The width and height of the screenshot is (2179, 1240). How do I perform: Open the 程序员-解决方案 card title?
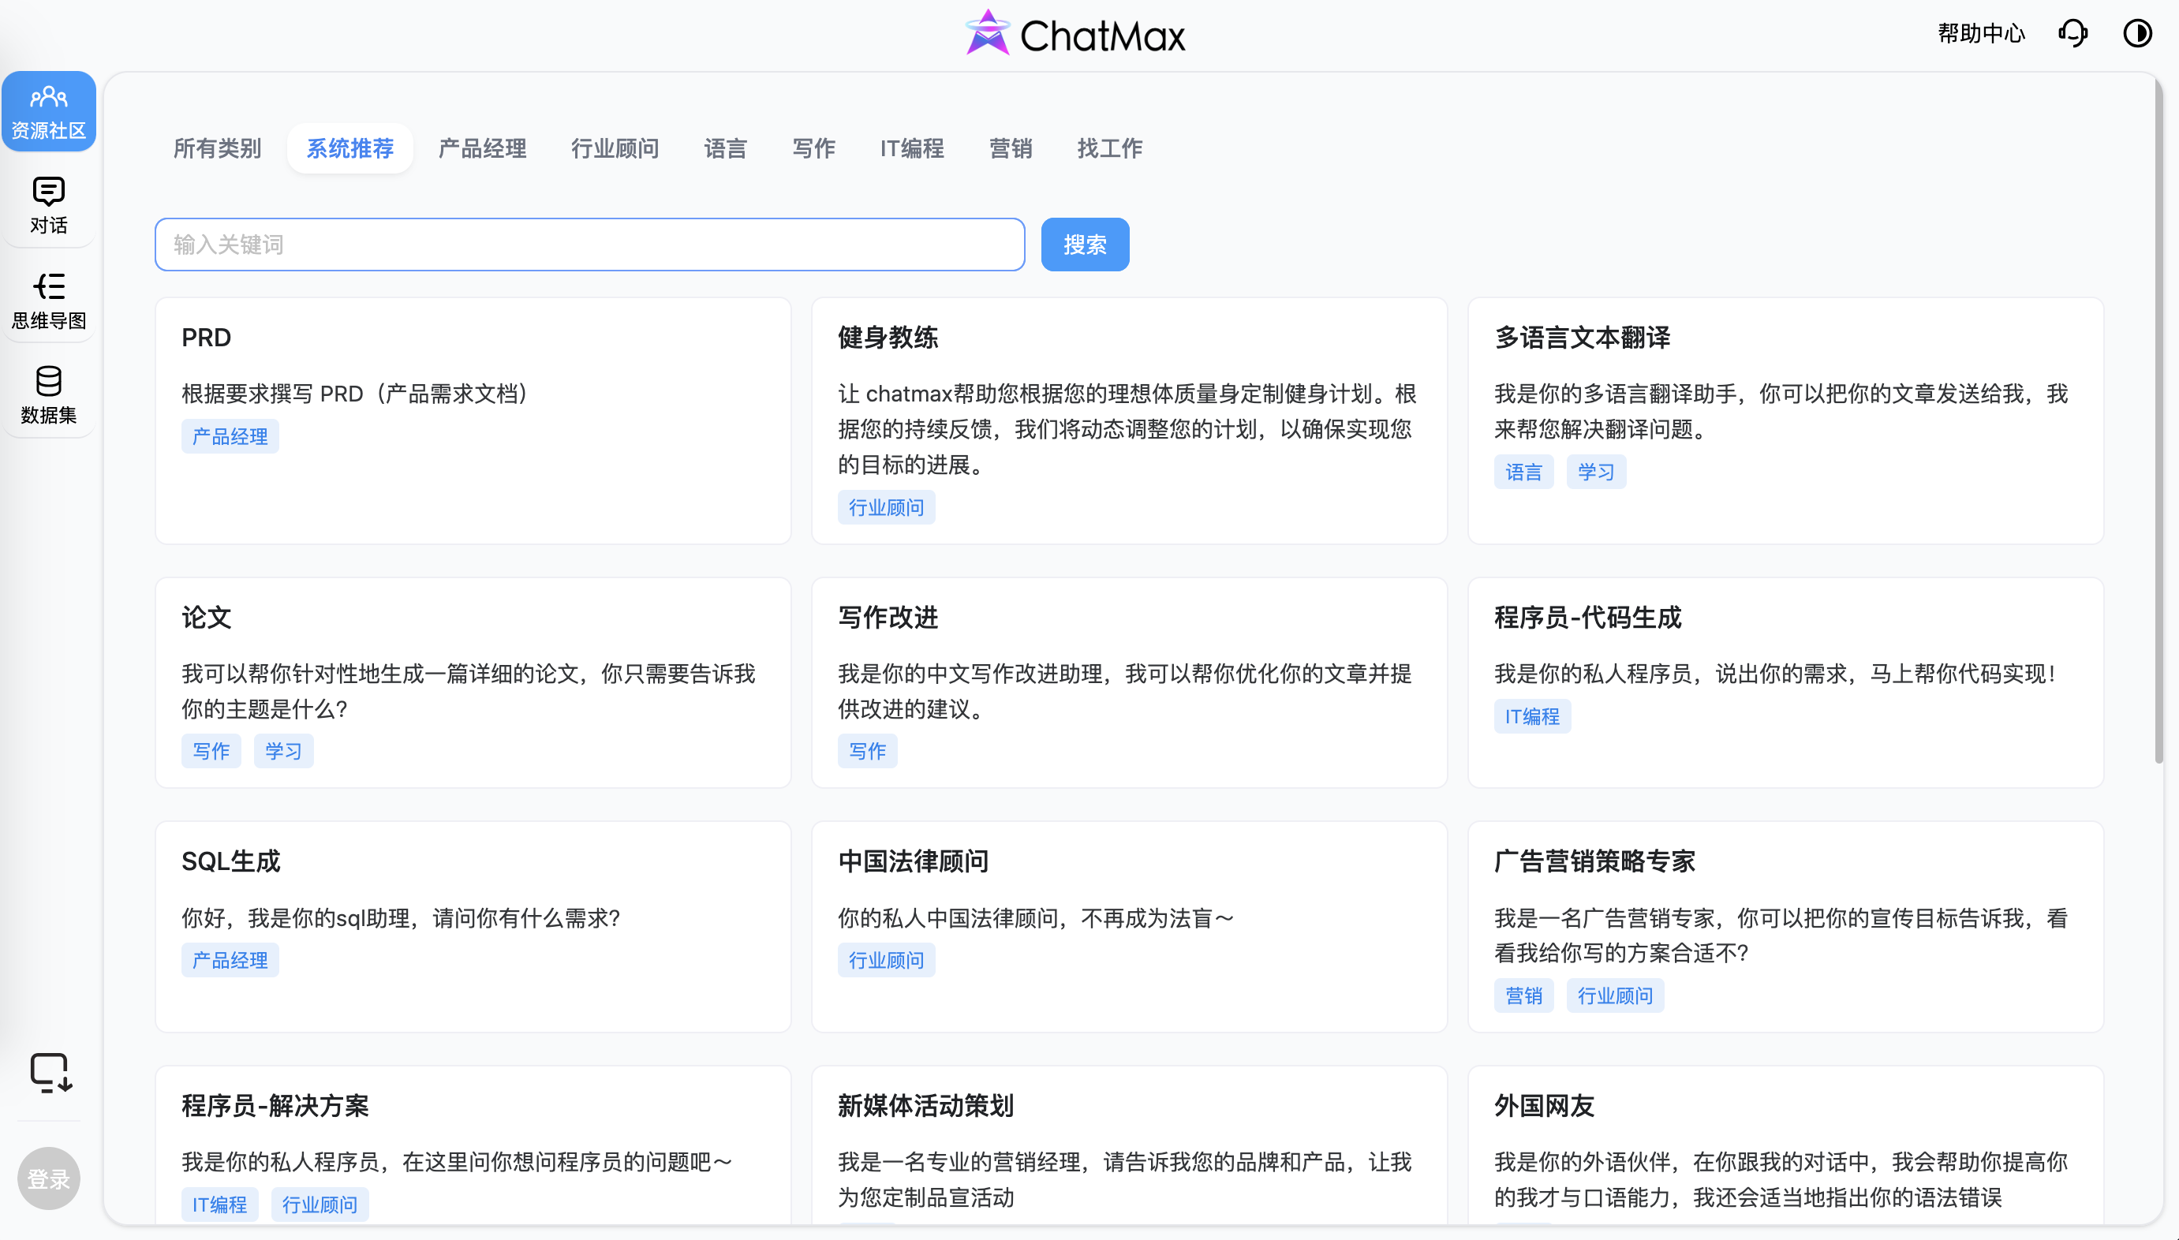pyautogui.click(x=275, y=1105)
